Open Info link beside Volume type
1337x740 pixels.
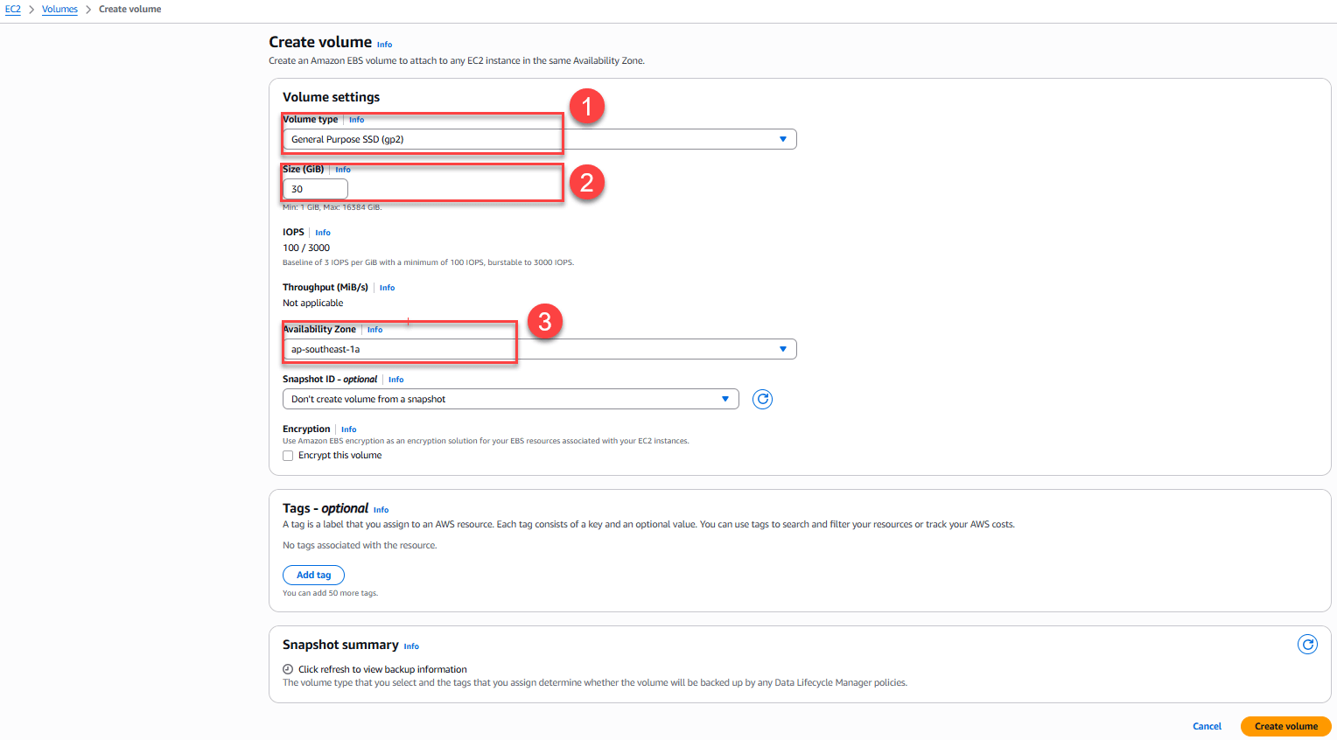(x=356, y=120)
